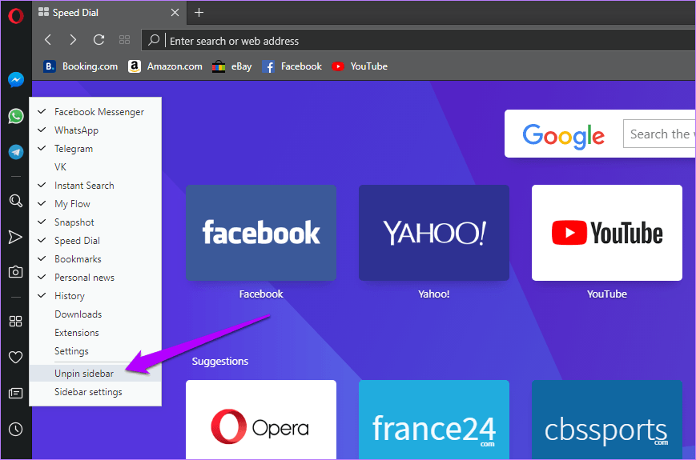Screen dimensions: 696x460
Task: Uncheck Facebook Messenger in sidebar menu
Action: tap(95, 112)
